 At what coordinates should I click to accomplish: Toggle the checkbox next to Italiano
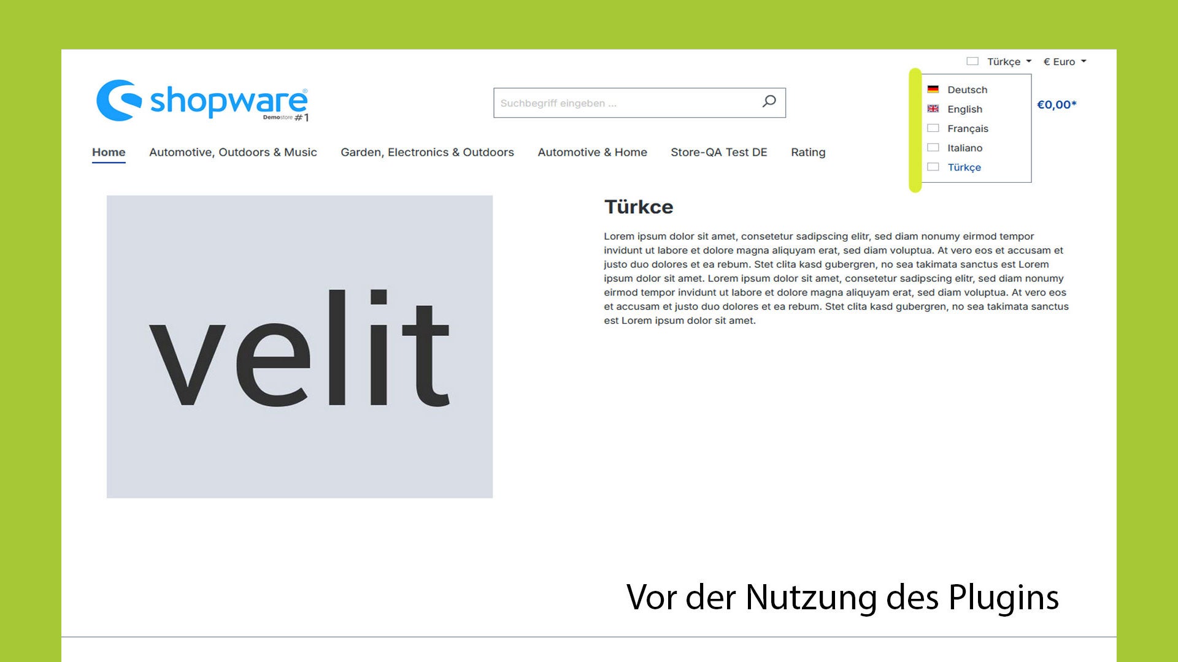click(x=934, y=147)
